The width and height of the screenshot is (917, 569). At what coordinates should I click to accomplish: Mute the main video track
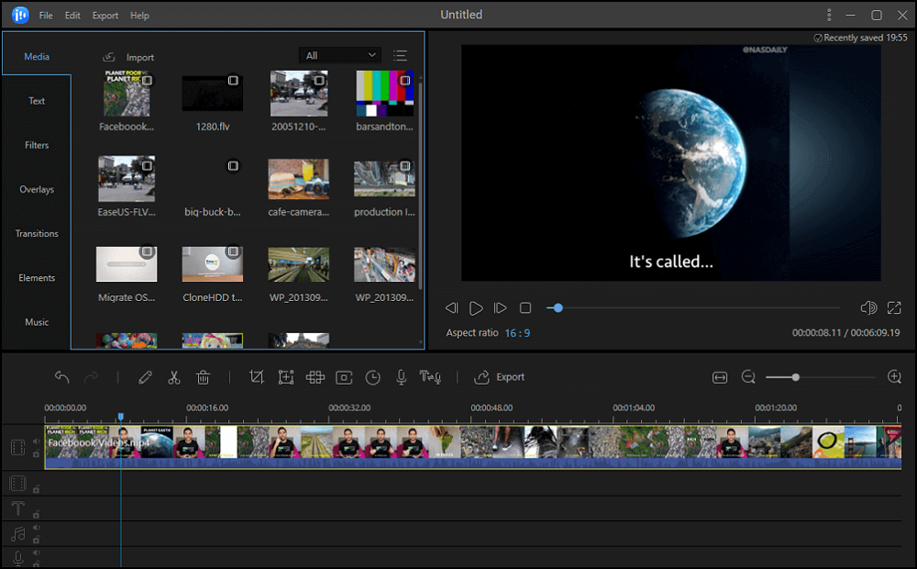pos(37,441)
